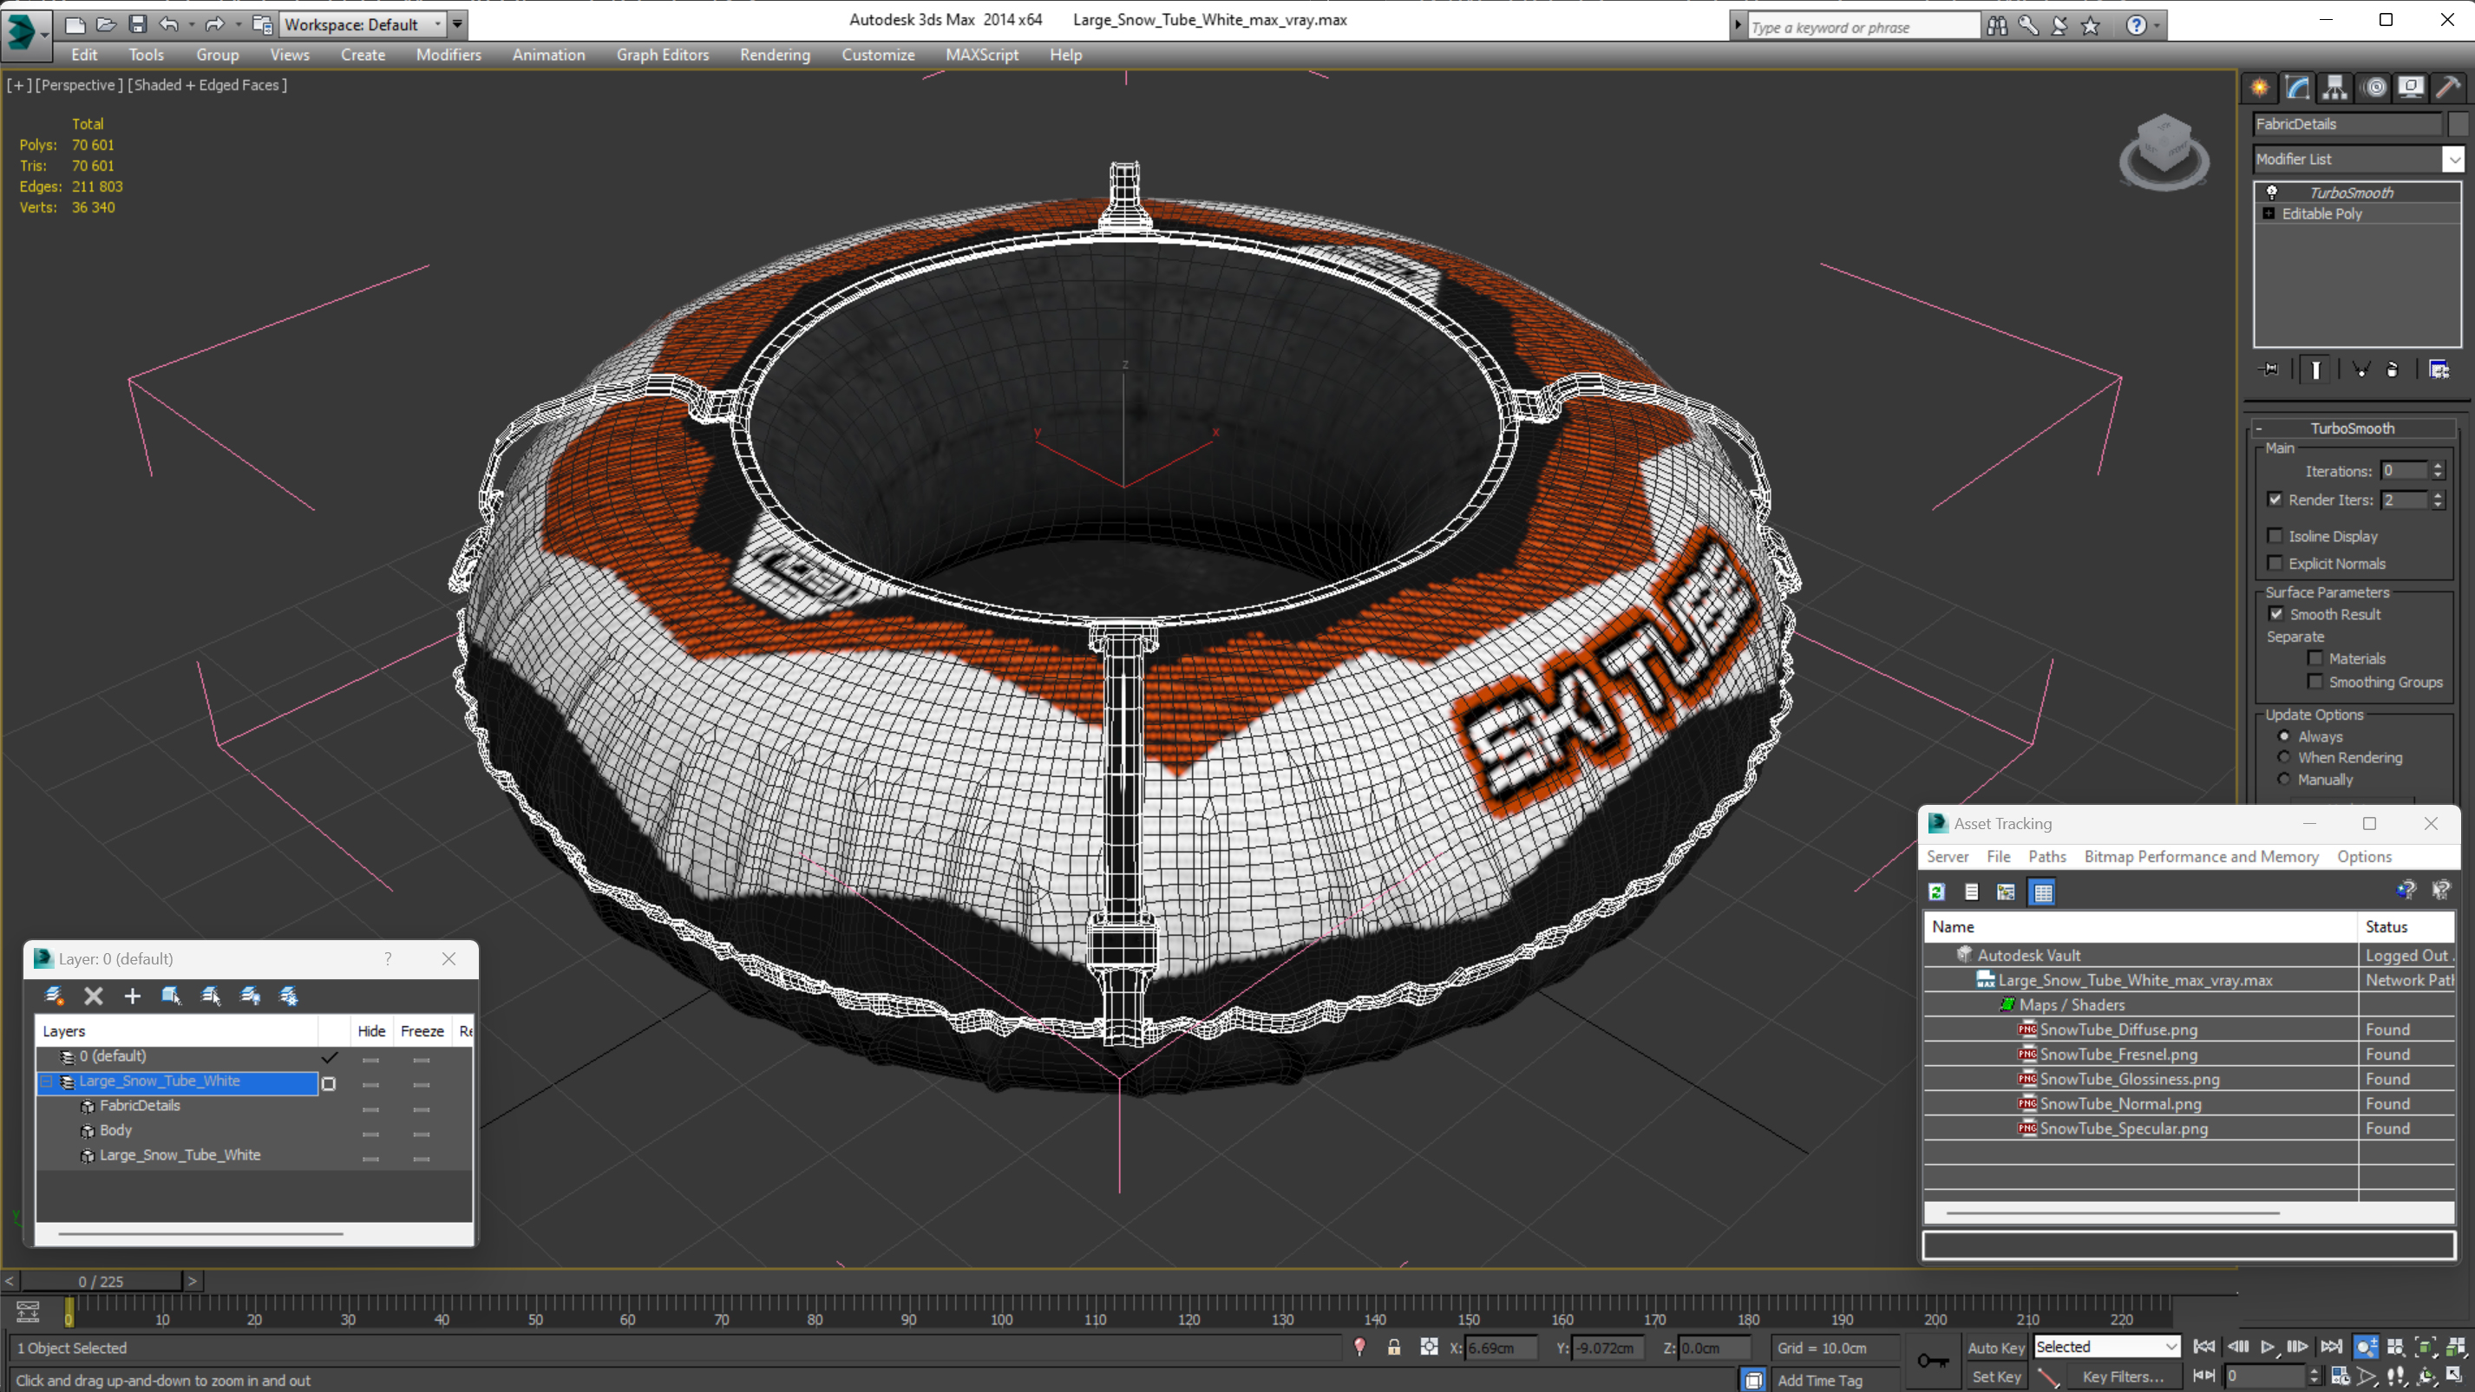Open the Graph Editors menu
Image resolution: width=2475 pixels, height=1392 pixels.
pos(662,55)
